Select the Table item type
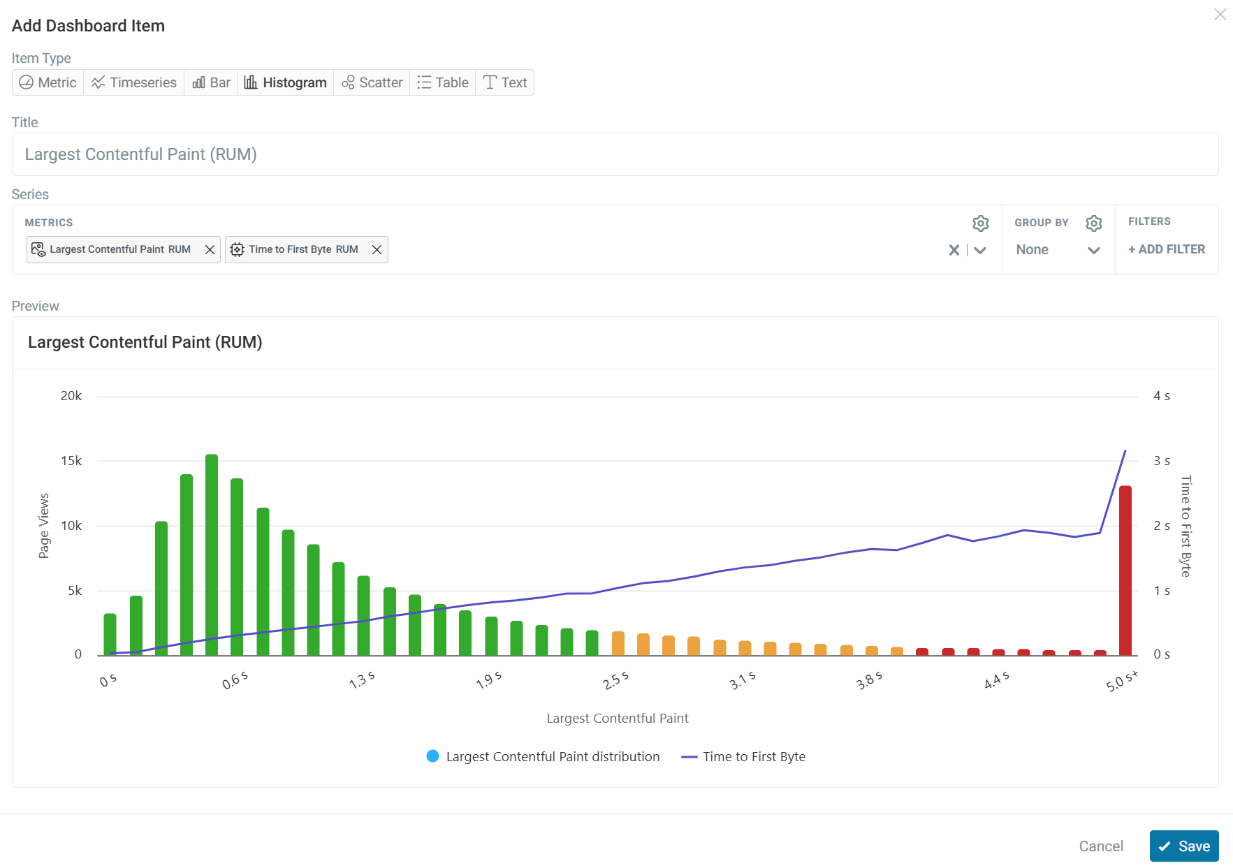The image size is (1233, 868). coord(442,82)
